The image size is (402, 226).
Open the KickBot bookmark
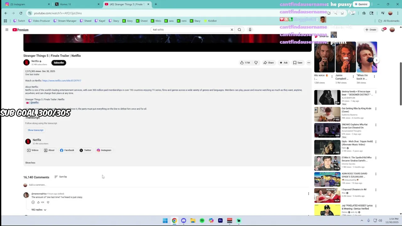[x=210, y=21]
